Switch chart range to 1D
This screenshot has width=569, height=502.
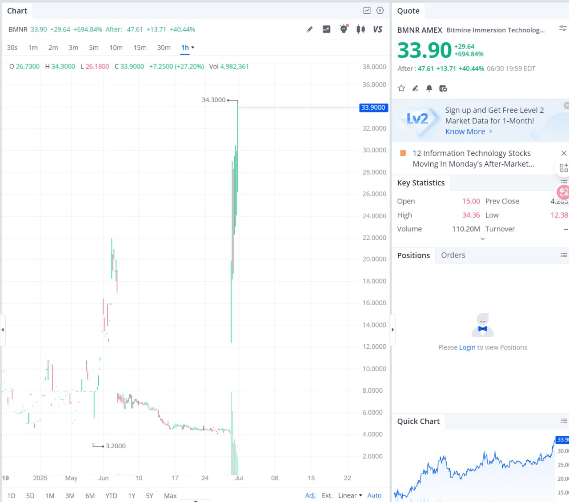click(11, 496)
